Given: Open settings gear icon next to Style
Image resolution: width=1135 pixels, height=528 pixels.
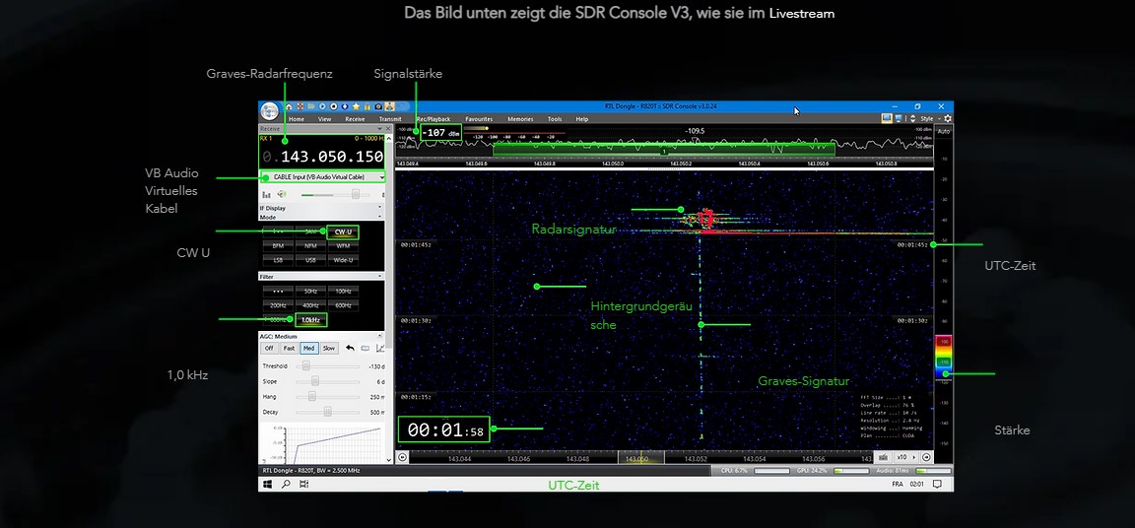Looking at the screenshot, I should point(948,118).
